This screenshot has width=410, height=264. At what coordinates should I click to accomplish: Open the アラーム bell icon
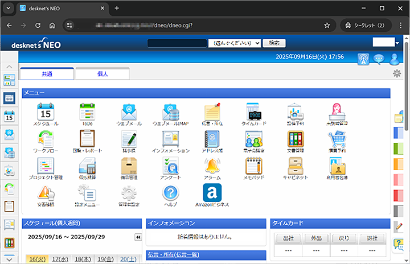point(212,166)
